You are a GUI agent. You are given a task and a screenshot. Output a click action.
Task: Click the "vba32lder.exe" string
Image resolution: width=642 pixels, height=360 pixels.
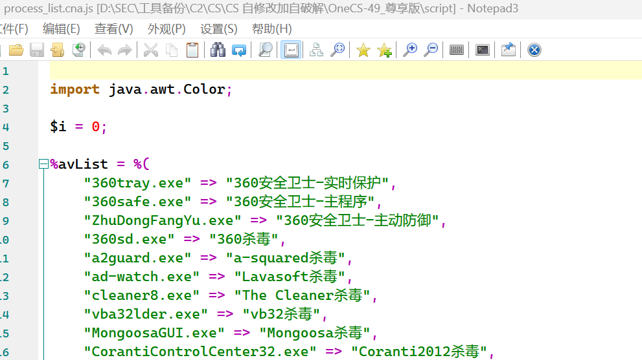pyautogui.click(x=146, y=315)
